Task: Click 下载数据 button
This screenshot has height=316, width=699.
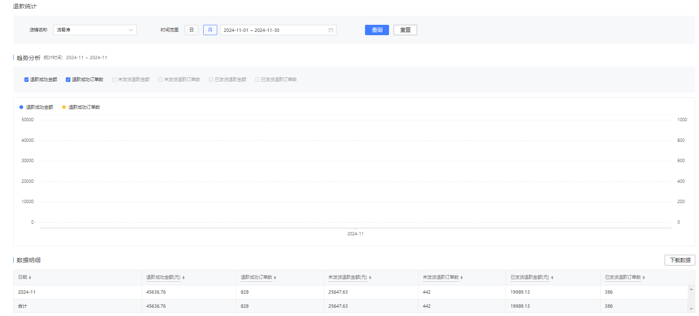Action: point(680,260)
